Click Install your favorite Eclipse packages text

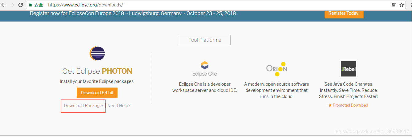pos(97,81)
